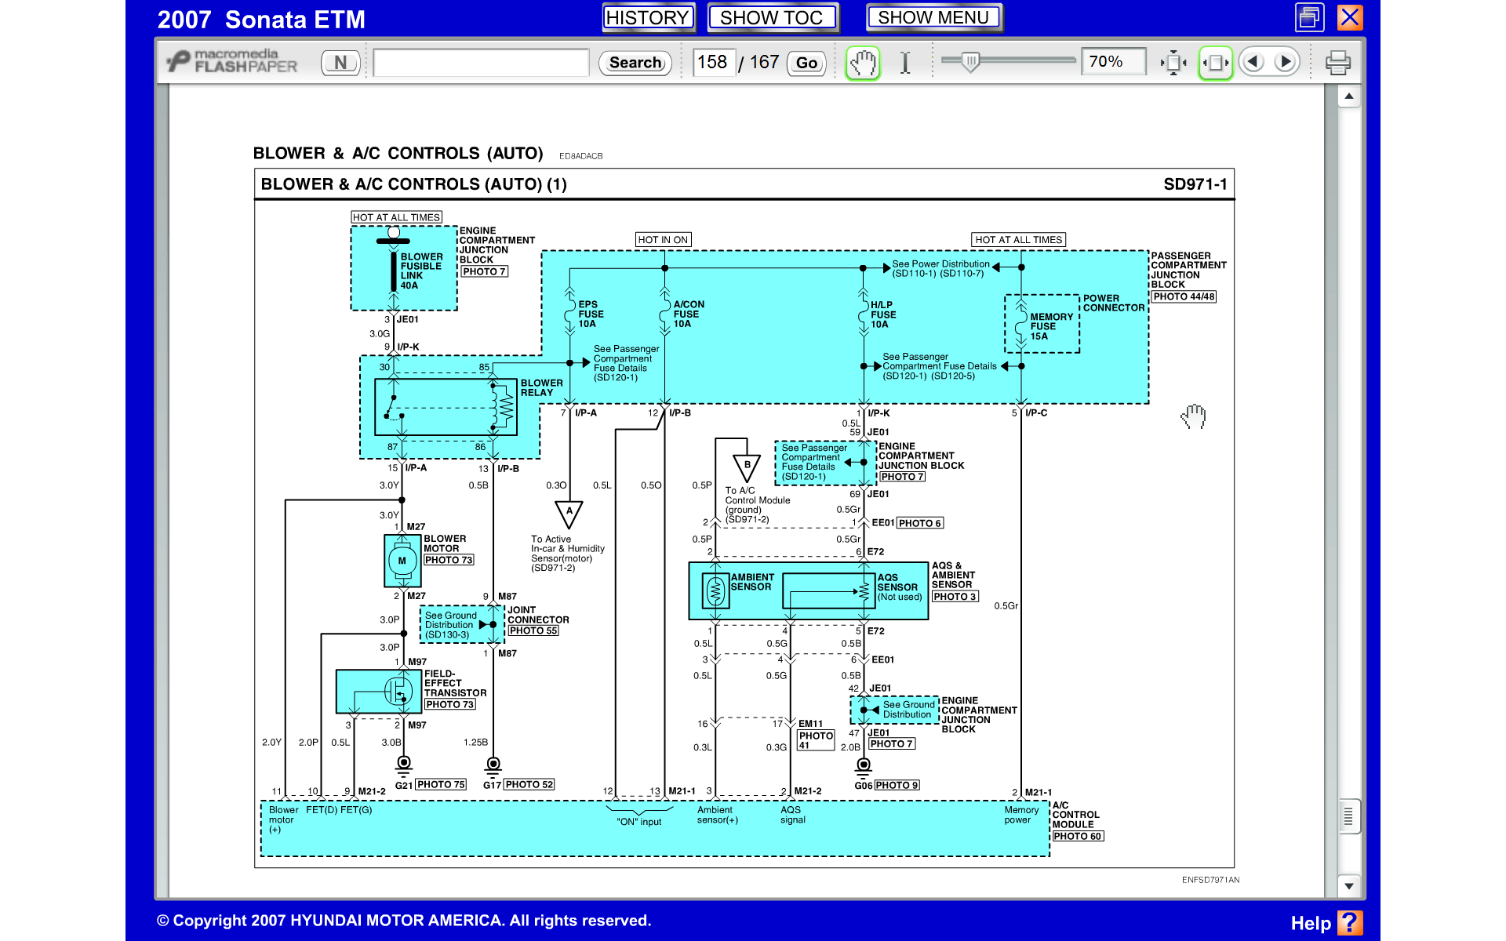Click the MEMORY FUSE 15A label
This screenshot has height=941, width=1506.
(x=1051, y=326)
